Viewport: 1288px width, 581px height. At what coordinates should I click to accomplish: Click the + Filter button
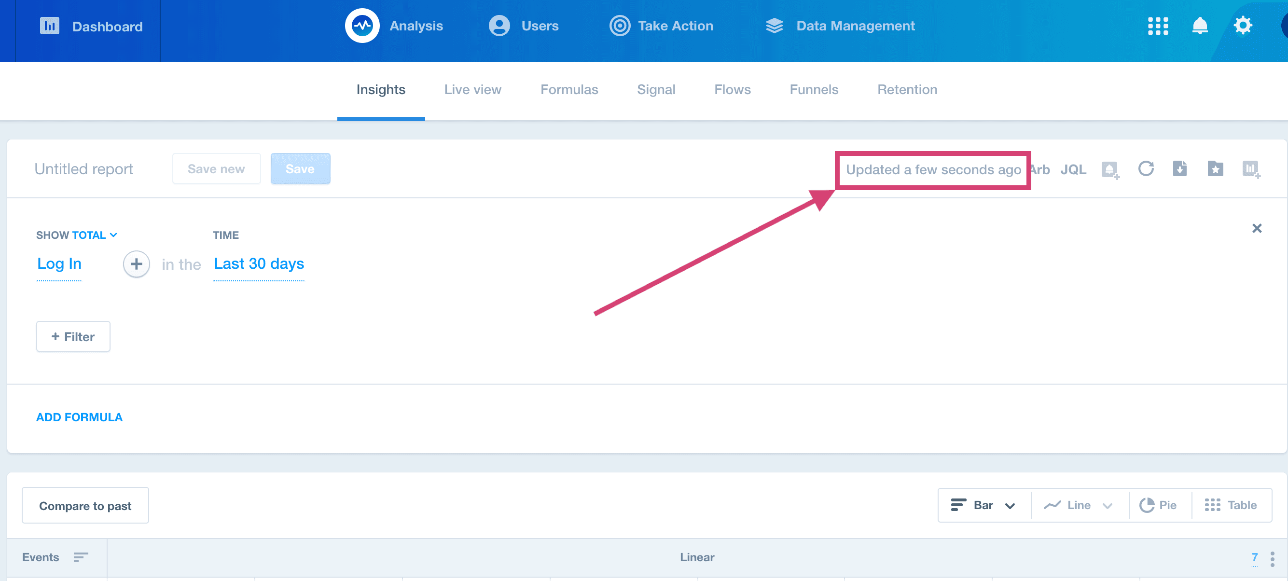[x=73, y=336]
